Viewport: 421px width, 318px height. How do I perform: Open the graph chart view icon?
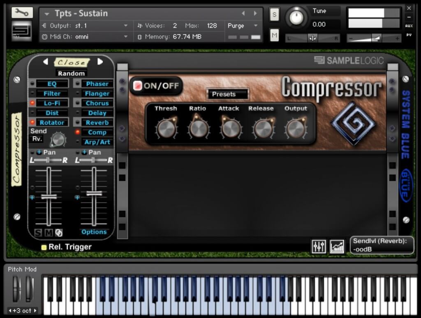click(x=337, y=246)
